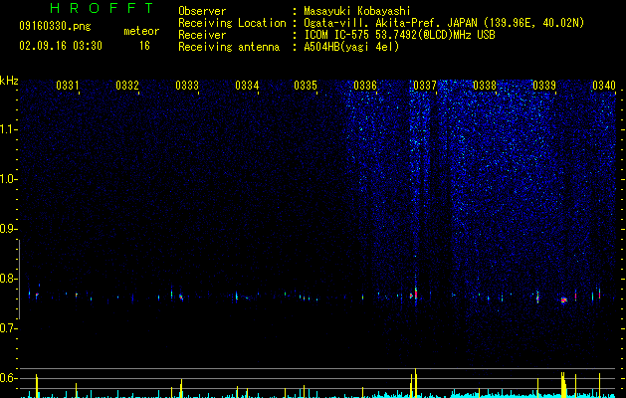Click the 0.8 kHz axis label
626x398 pixels.
coord(8,279)
